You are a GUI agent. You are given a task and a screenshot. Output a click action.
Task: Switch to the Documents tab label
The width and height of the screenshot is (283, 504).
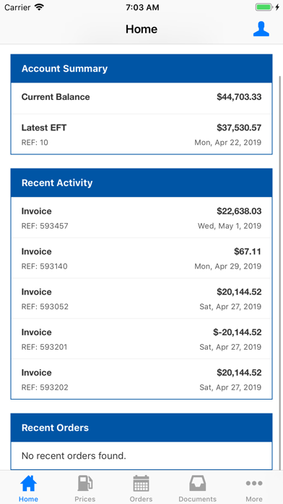pyautogui.click(x=197, y=499)
